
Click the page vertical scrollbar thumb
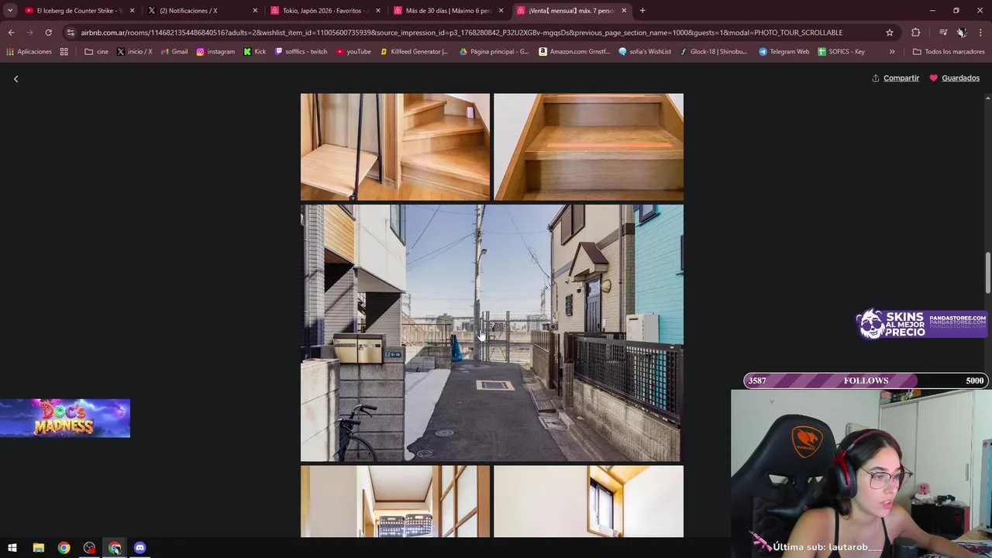coord(988,273)
